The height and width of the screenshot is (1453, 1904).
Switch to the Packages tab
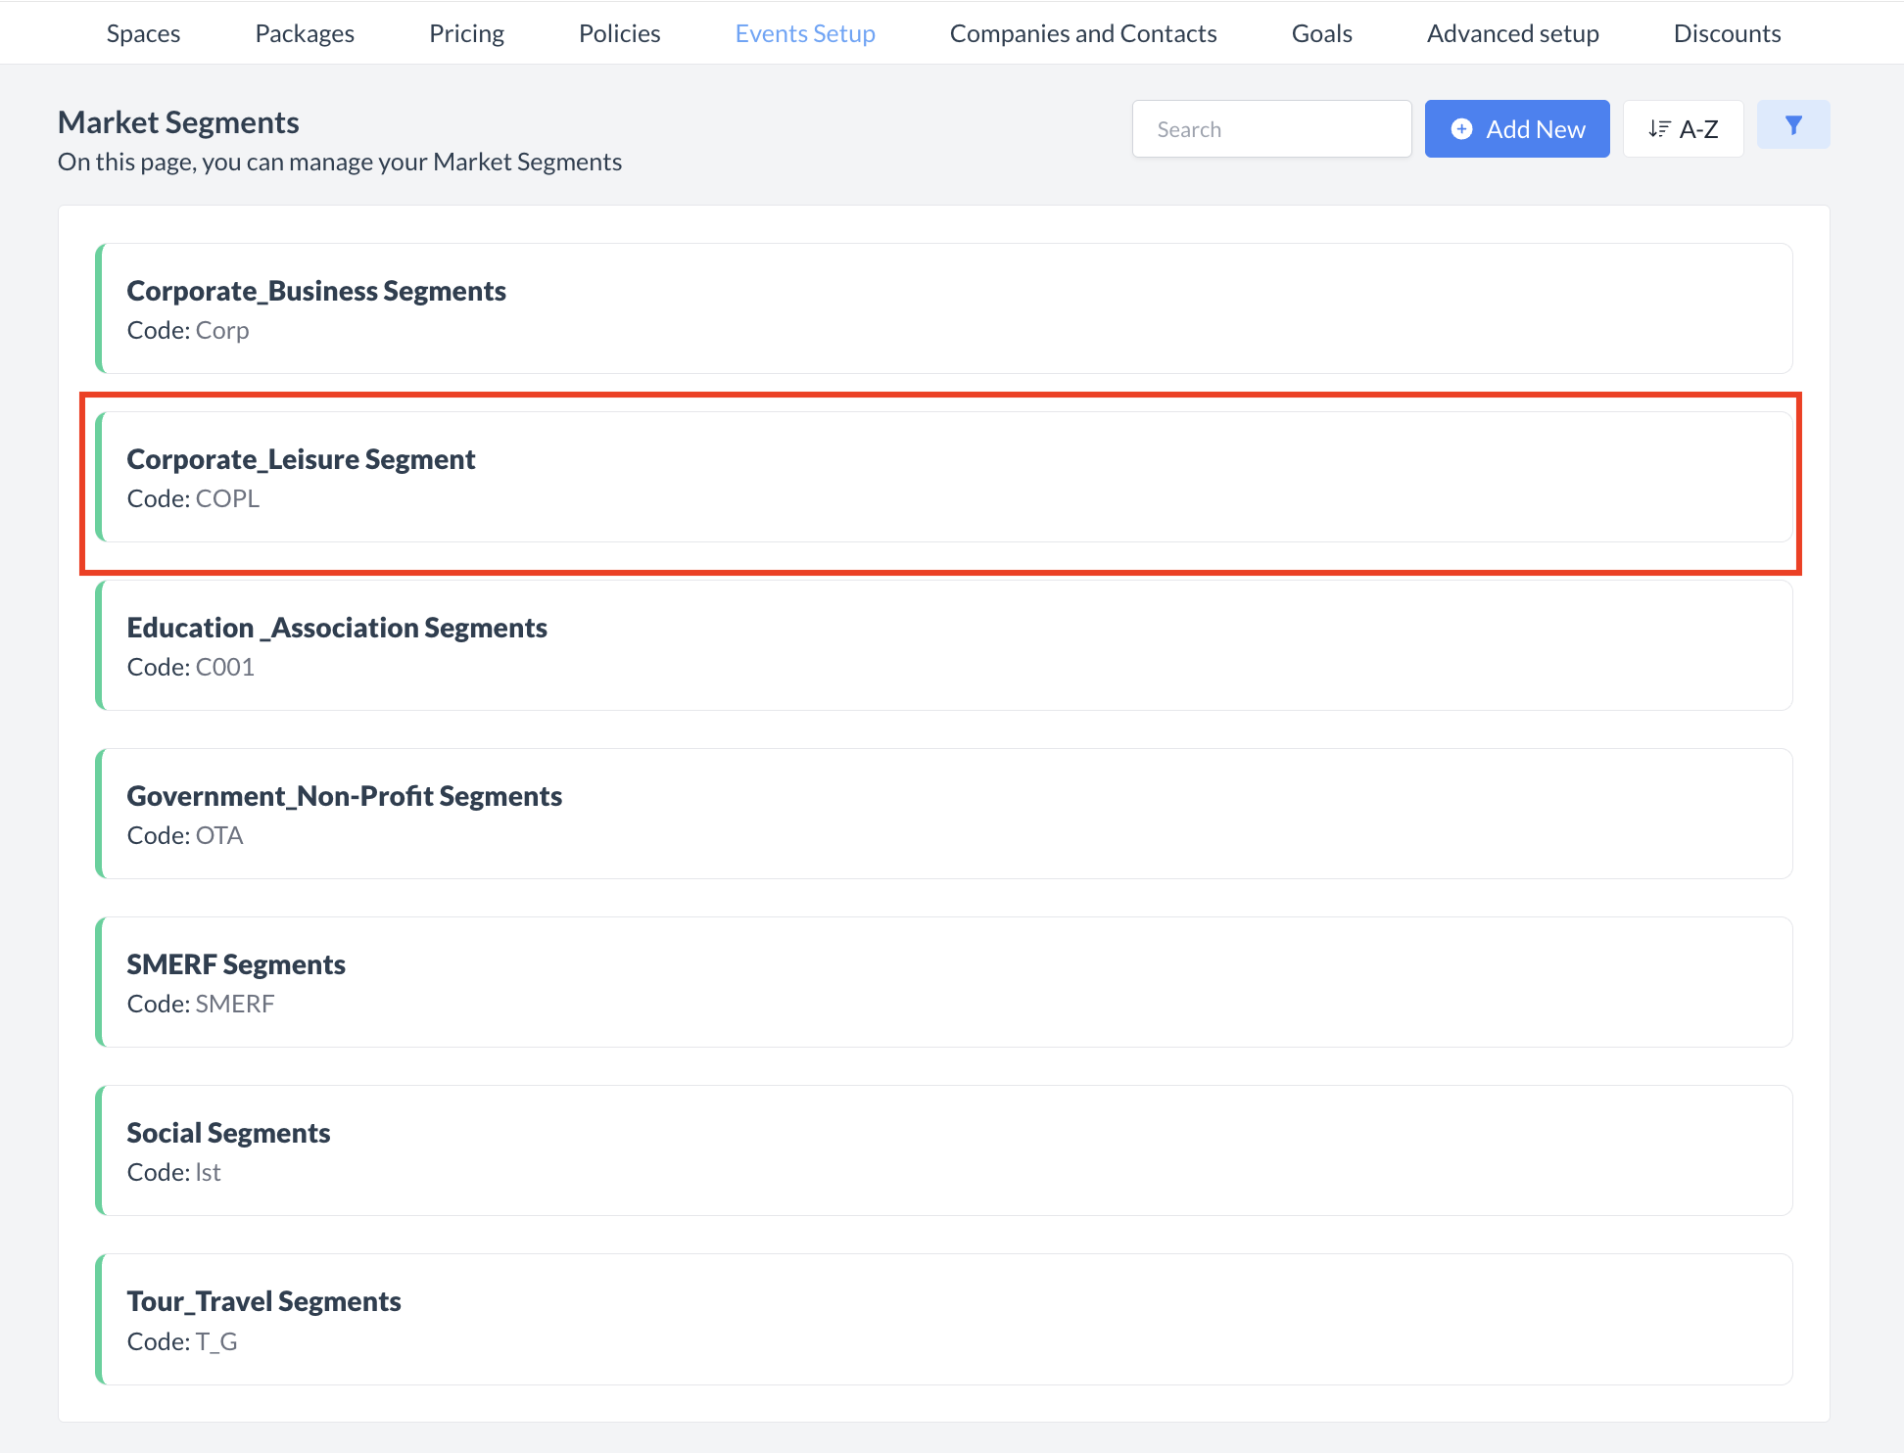coord(305,33)
